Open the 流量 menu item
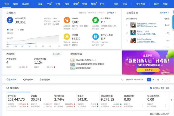The width and height of the screenshot is (174, 116). (40, 4)
